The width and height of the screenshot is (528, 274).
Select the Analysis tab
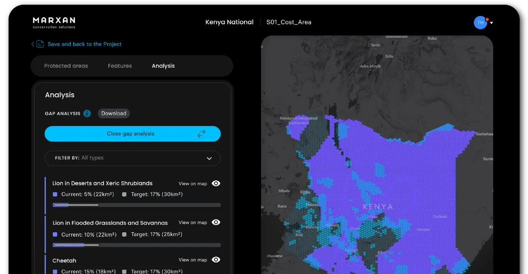point(163,66)
